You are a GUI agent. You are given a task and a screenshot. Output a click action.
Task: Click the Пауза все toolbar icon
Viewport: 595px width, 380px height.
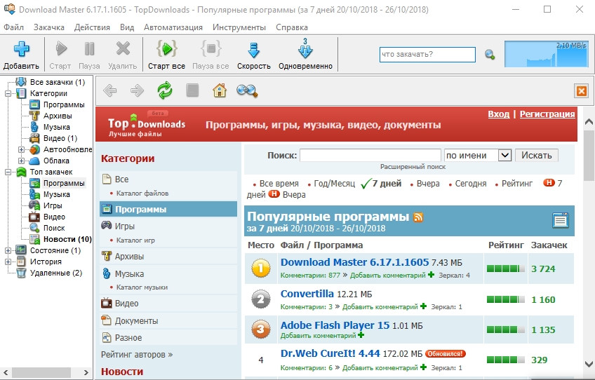click(x=211, y=48)
